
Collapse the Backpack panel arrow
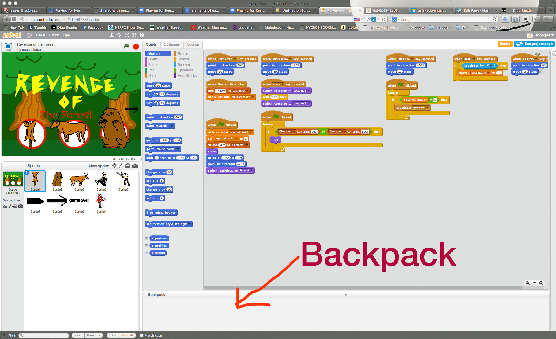tap(346, 295)
